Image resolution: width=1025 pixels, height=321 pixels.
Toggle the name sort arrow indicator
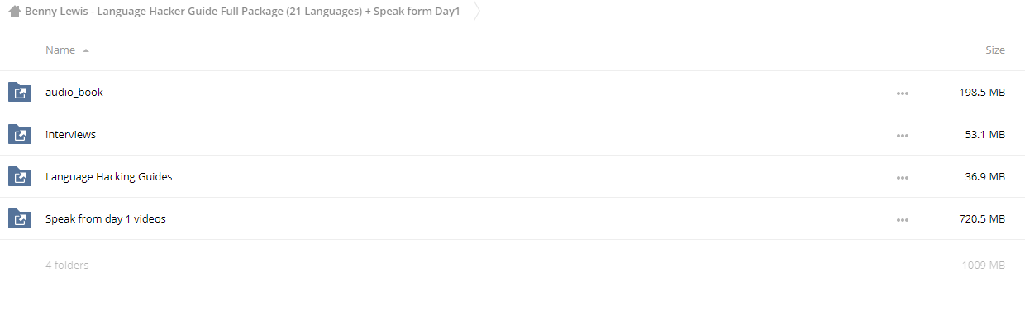[86, 50]
